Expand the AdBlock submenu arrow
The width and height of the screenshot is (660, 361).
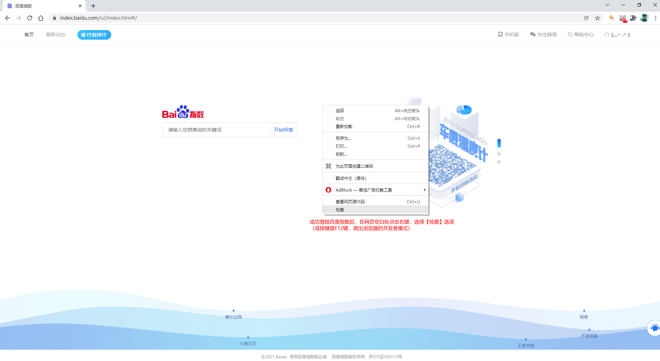coord(424,190)
